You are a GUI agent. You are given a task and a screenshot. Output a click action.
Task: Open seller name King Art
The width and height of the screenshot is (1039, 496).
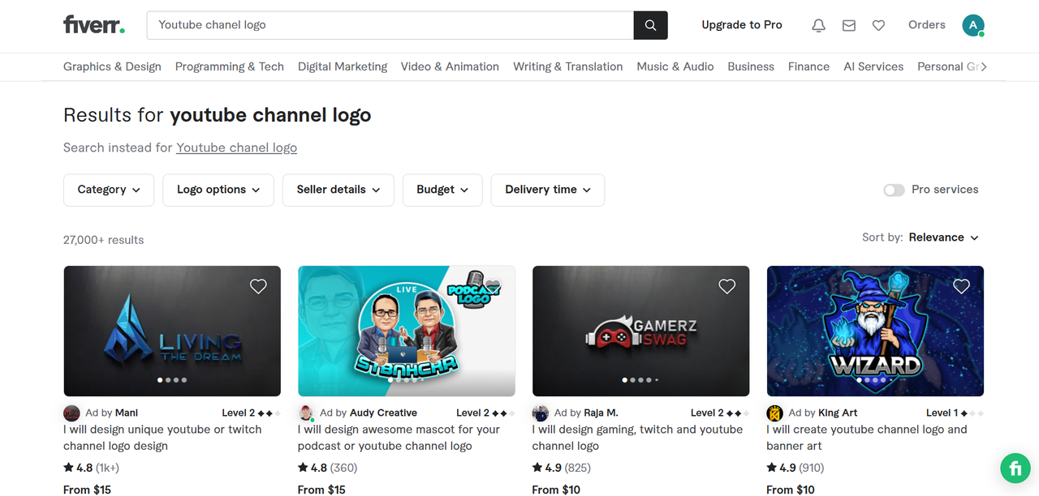[838, 413]
